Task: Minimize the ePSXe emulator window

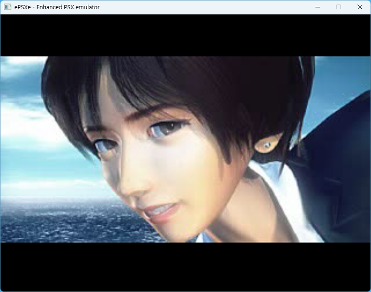Action: tap(318, 7)
